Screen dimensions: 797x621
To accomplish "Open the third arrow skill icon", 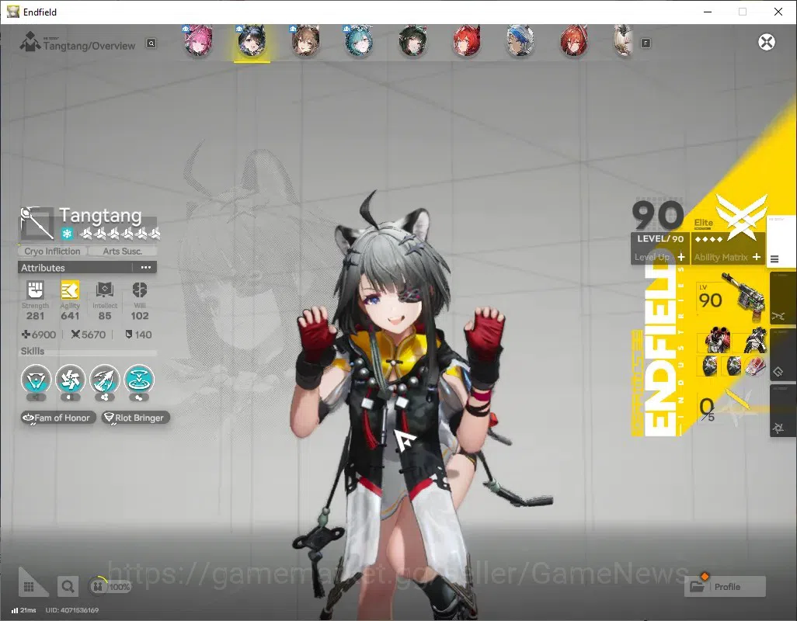I will point(105,380).
